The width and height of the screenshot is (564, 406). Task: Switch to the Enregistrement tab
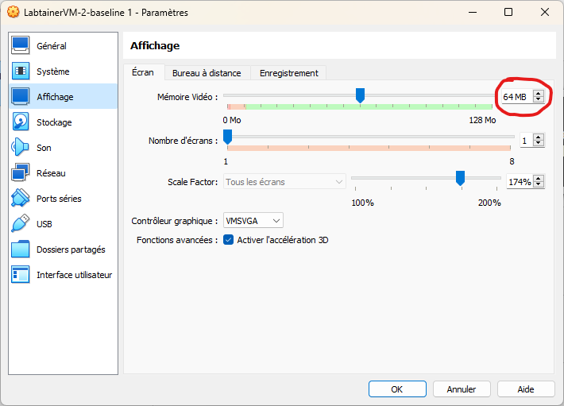288,73
